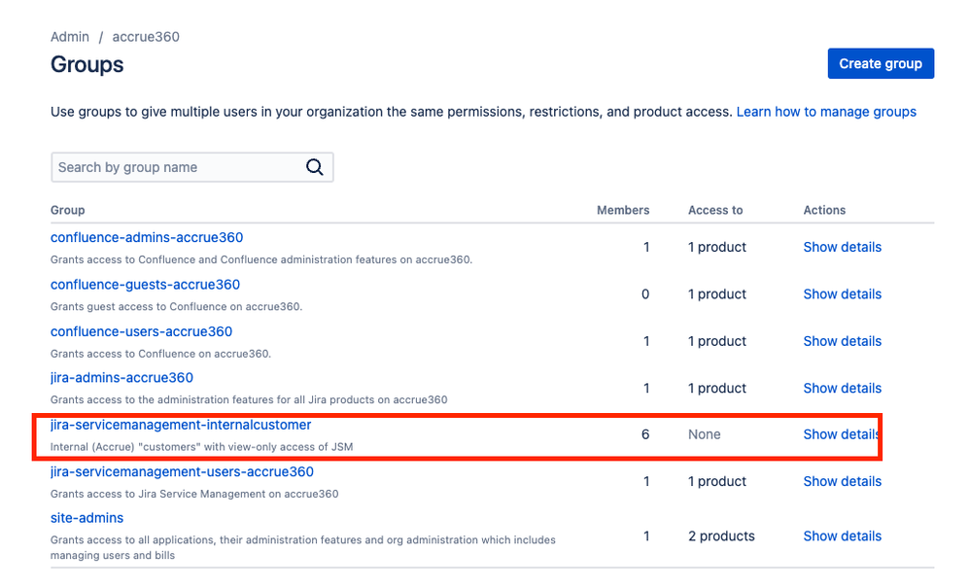The image size is (970, 586).
Task: Click the Members column header
Action: coord(623,210)
